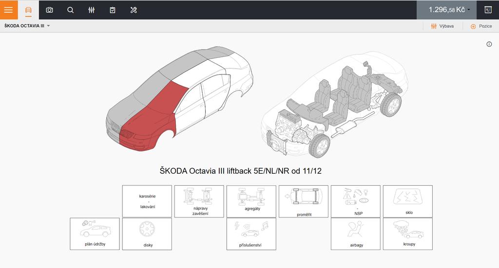Viewport: 499px width, 268px height.
Task: Open the sliders settings icon in toolbar
Action: pyautogui.click(x=91, y=10)
